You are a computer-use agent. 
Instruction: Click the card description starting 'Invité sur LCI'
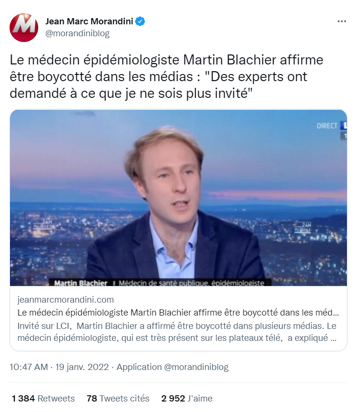coord(177,332)
